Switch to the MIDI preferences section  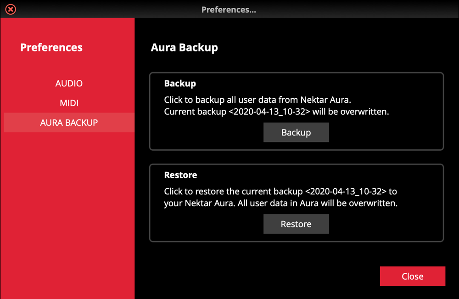click(x=69, y=103)
